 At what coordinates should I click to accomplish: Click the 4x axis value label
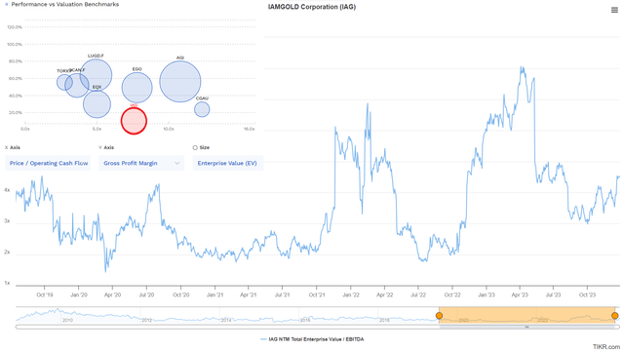click(7, 190)
